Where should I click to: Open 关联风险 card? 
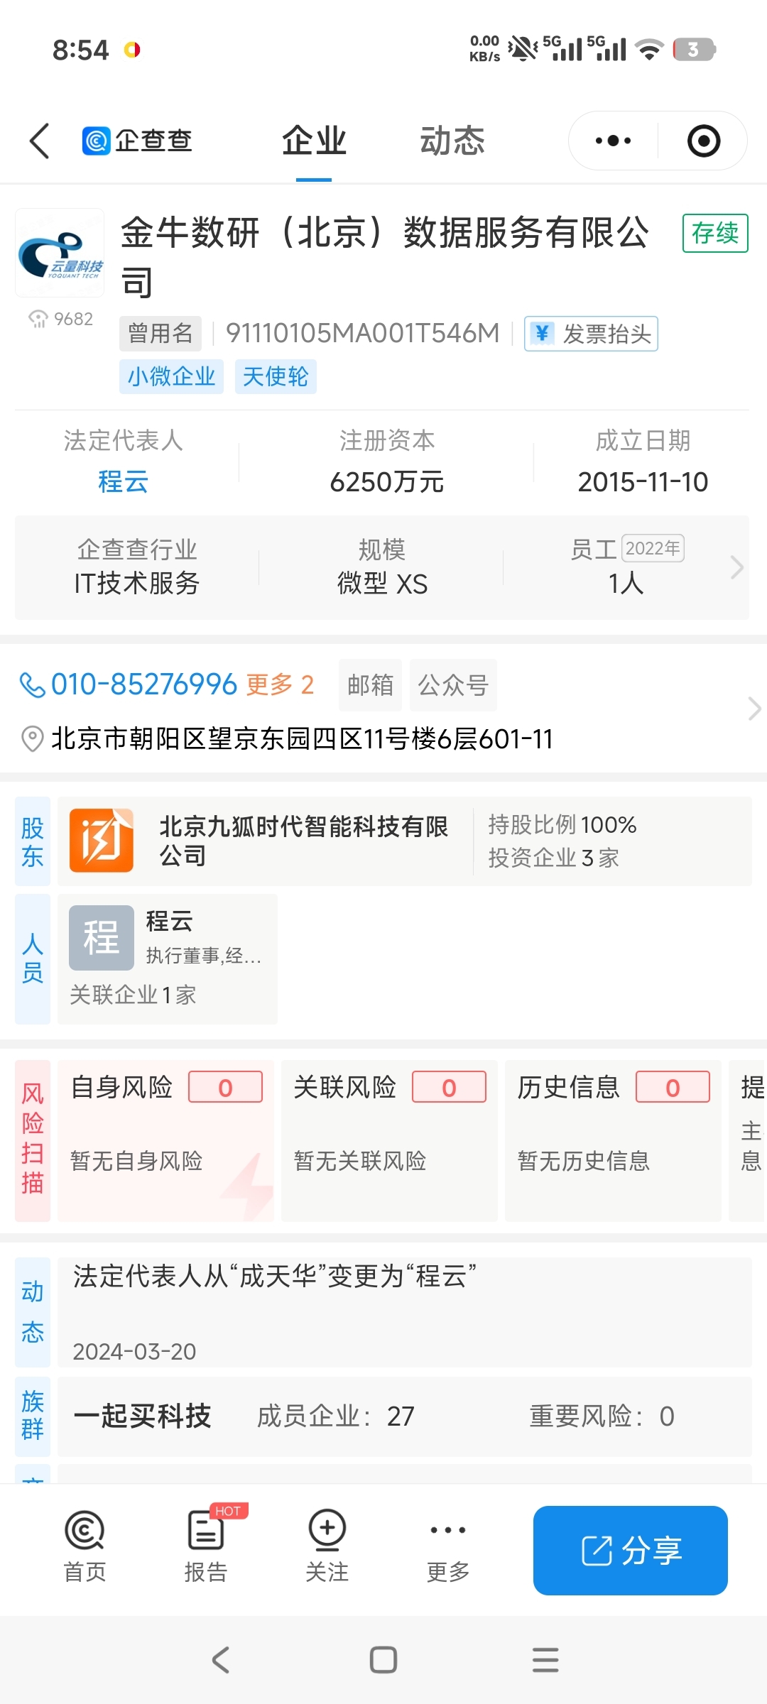coord(389,1141)
